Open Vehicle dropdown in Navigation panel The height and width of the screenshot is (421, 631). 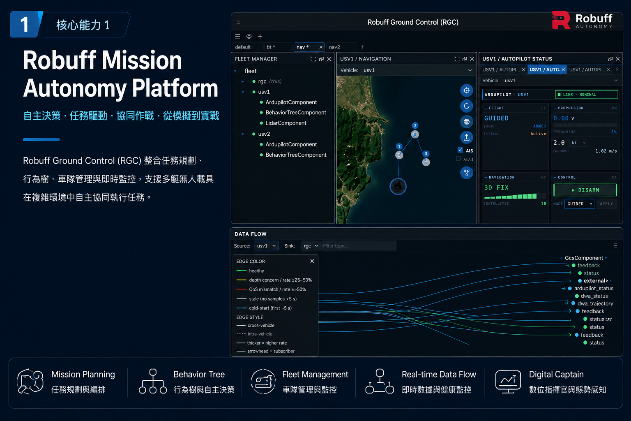click(406, 70)
